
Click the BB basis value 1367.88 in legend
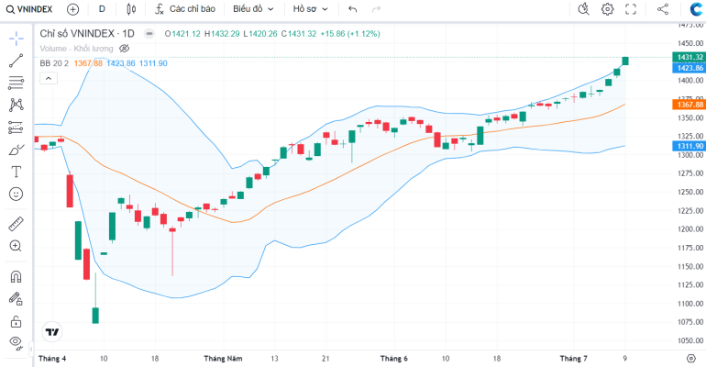(x=88, y=63)
